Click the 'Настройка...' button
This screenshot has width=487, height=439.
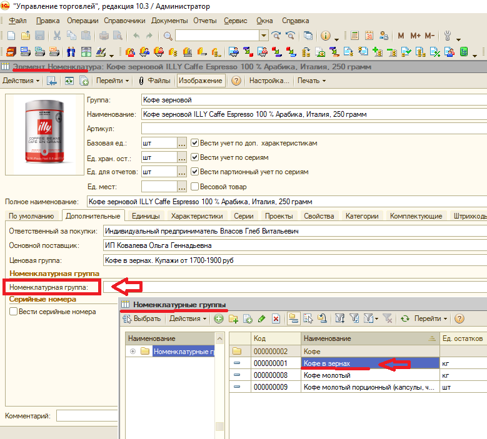click(x=269, y=81)
